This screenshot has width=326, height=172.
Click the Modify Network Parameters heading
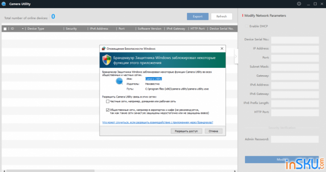point(265,15)
